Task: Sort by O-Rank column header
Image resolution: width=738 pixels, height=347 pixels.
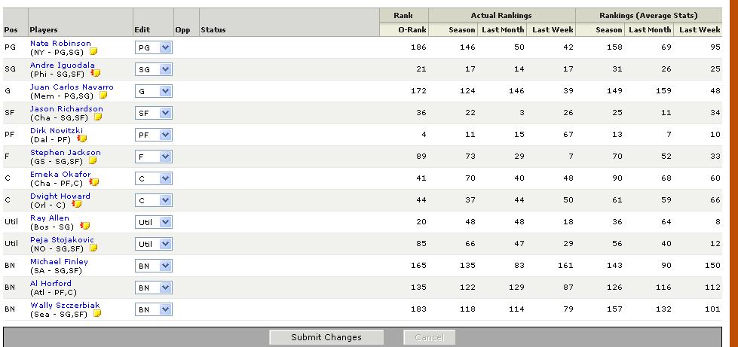Action: (x=412, y=30)
